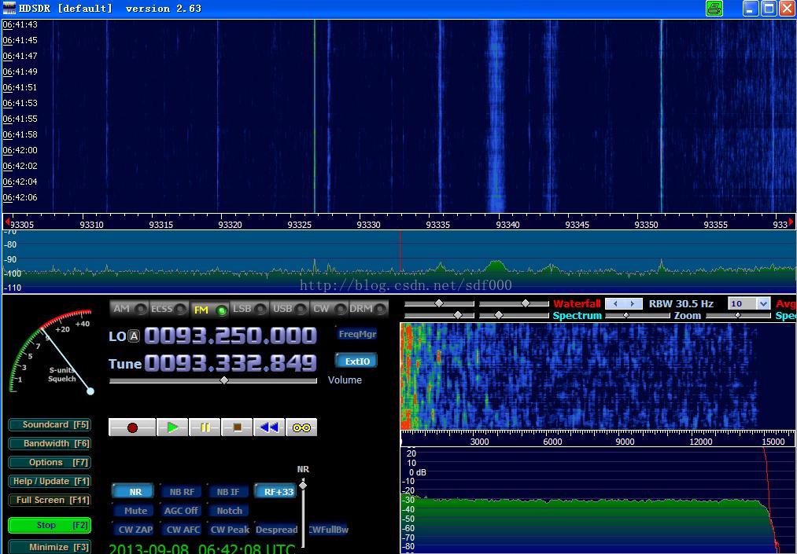Screen dimensions: 797x554
Task: Click the second Waterfall slider handle
Action: (x=526, y=303)
